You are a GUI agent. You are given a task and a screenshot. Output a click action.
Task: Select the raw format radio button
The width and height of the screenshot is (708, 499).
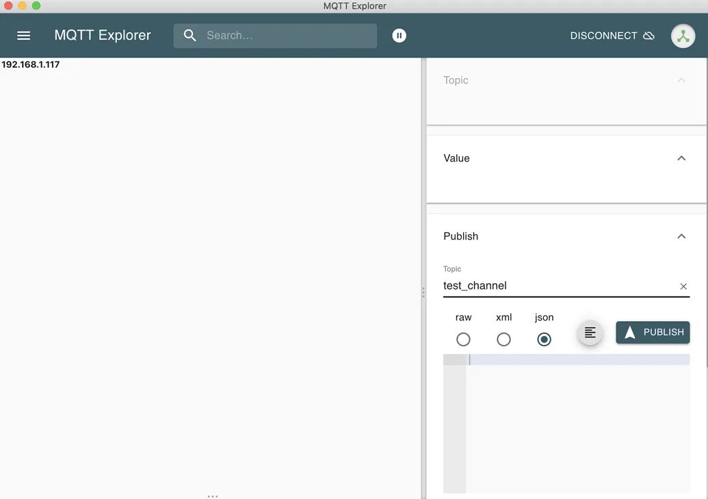463,339
